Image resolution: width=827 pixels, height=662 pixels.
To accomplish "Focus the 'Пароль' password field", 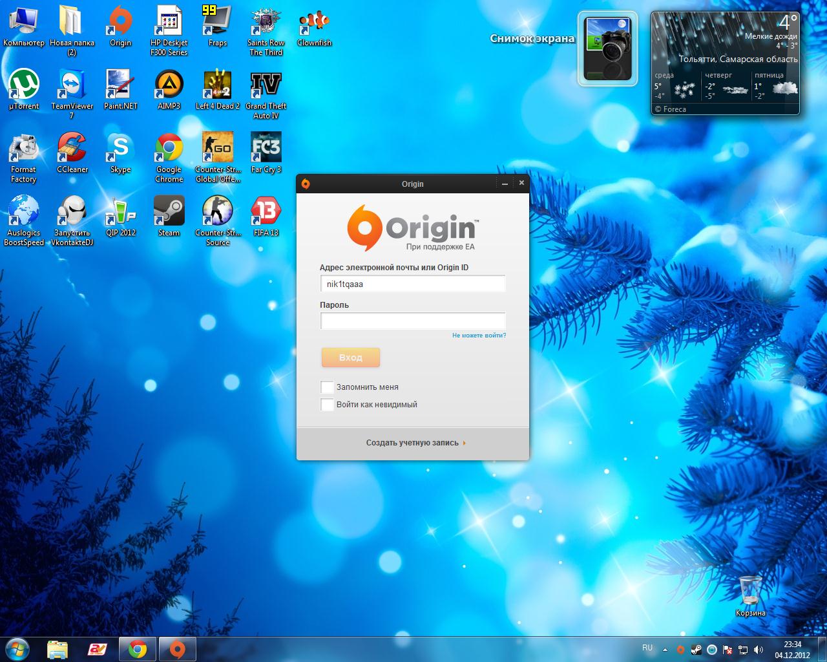I will [413, 321].
